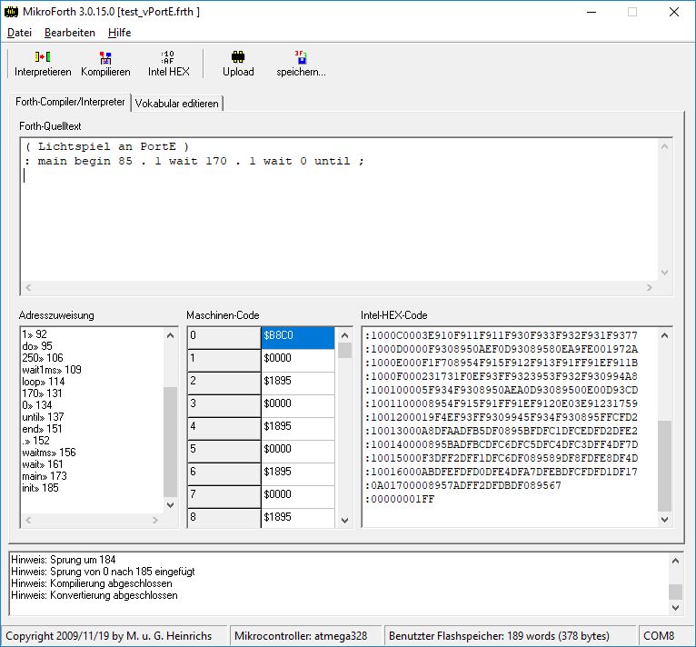Switch to the Vokabular editieren tab
696x647 pixels.
(x=176, y=104)
